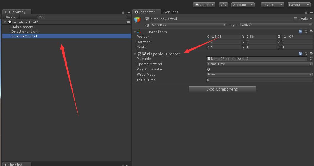This screenshot has height=166, width=314.
Task: Open the Collab dropdown
Action: click(204, 5)
